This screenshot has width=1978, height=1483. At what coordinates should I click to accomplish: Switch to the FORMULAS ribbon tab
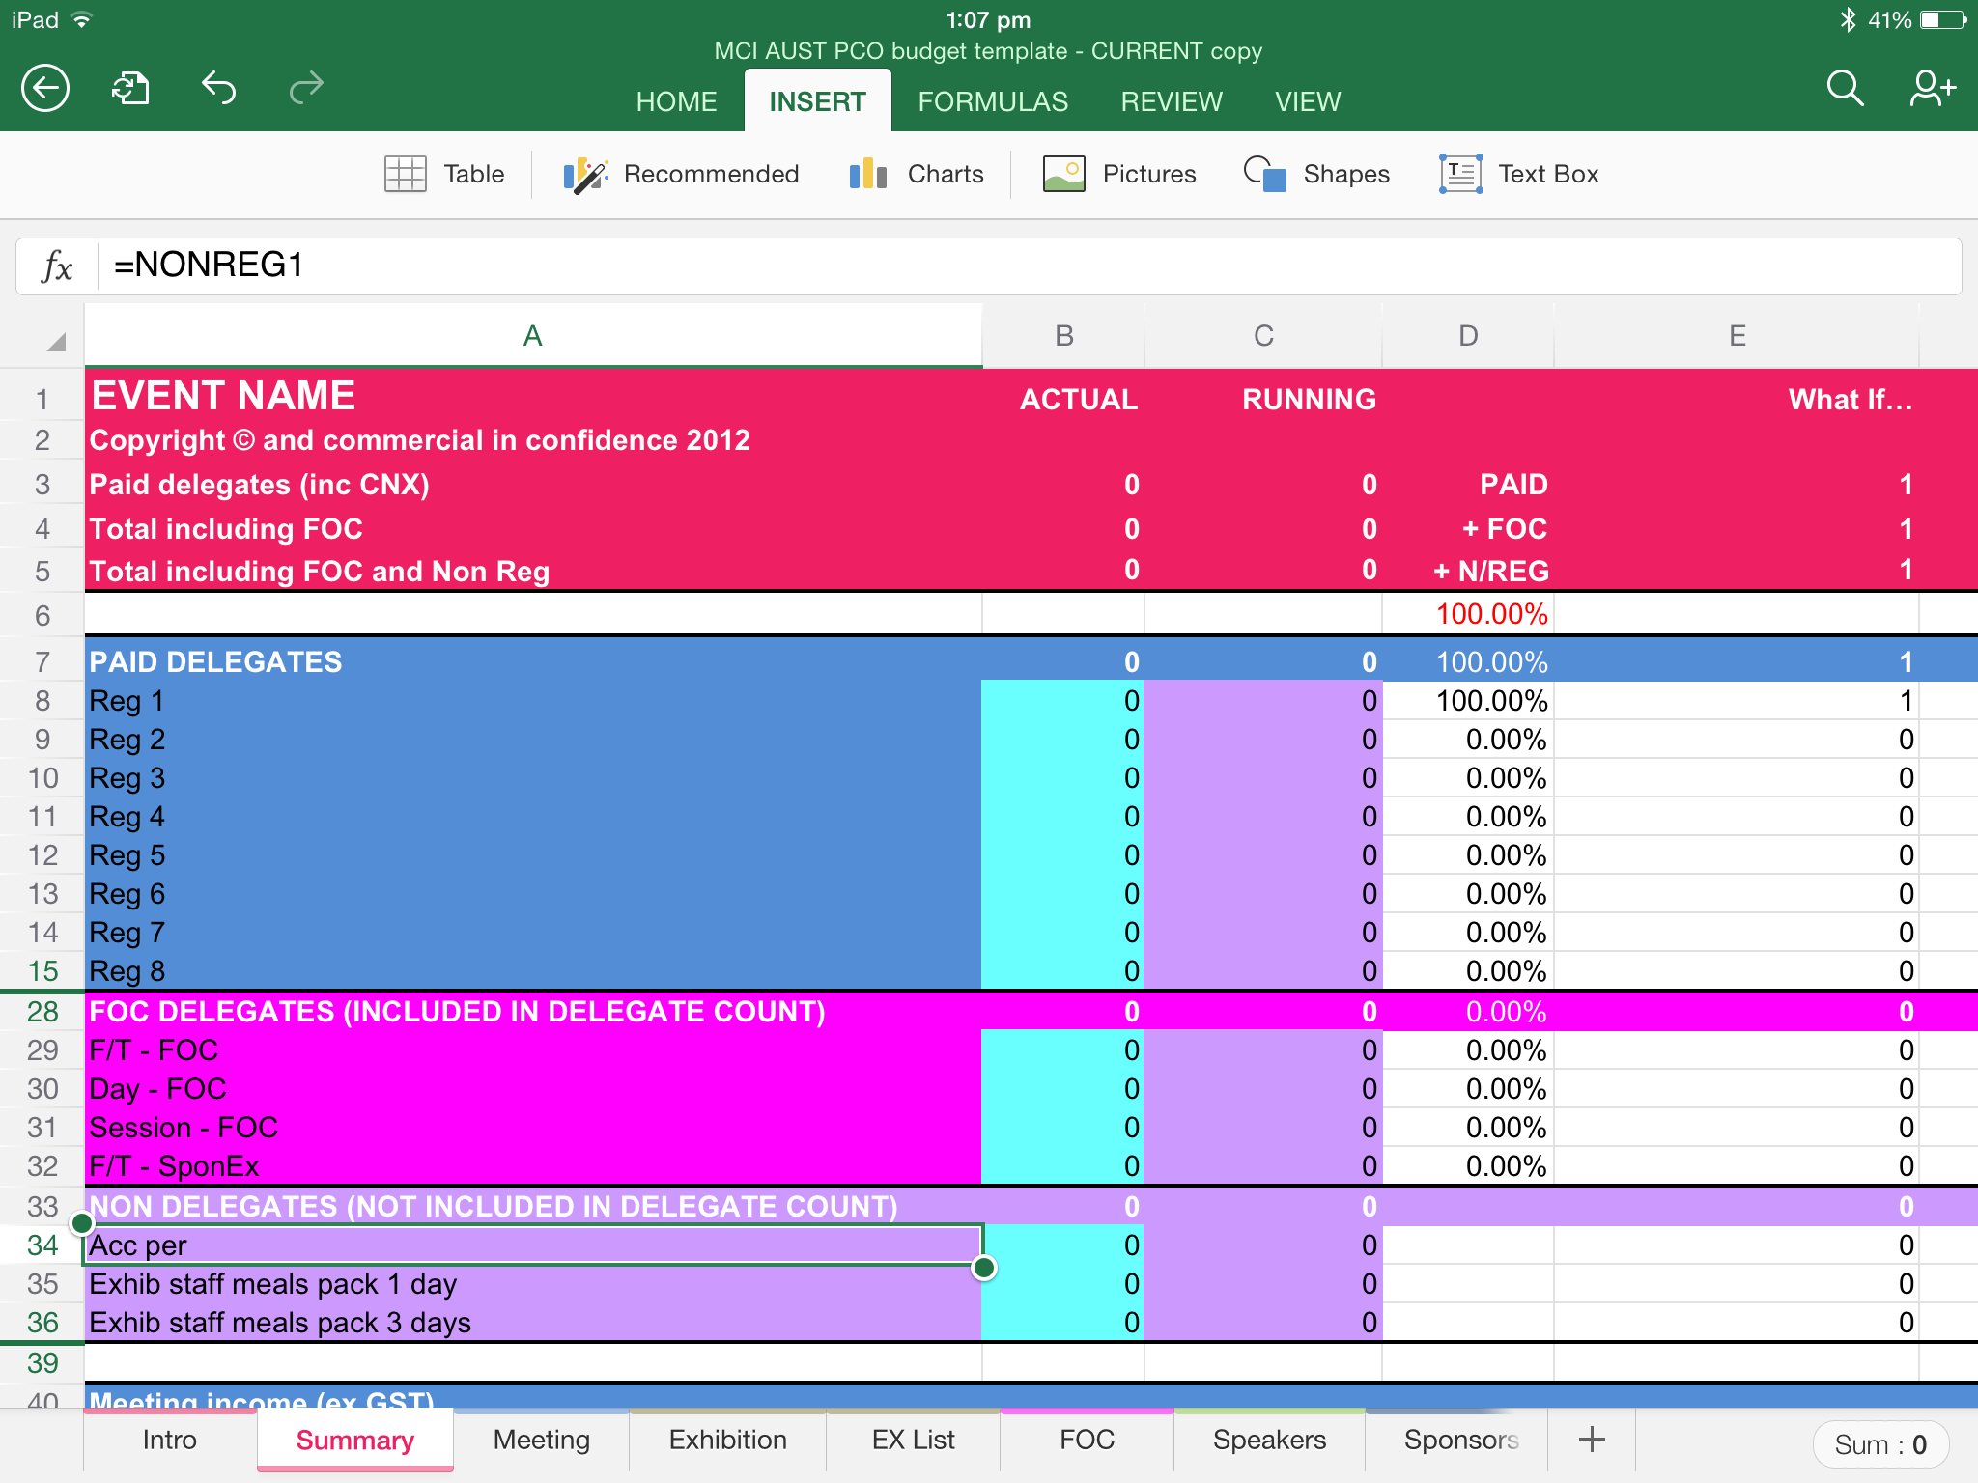tap(993, 101)
